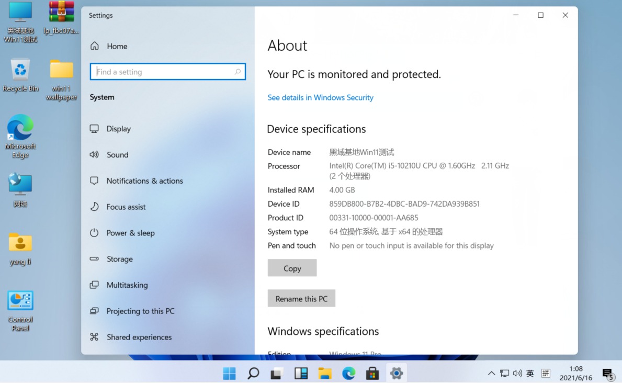Viewport: 622px width, 383px height.
Task: Click the 拼 IME mode indicator
Action: coord(546,373)
